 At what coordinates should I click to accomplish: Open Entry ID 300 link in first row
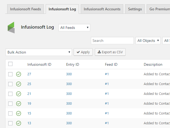69,74
